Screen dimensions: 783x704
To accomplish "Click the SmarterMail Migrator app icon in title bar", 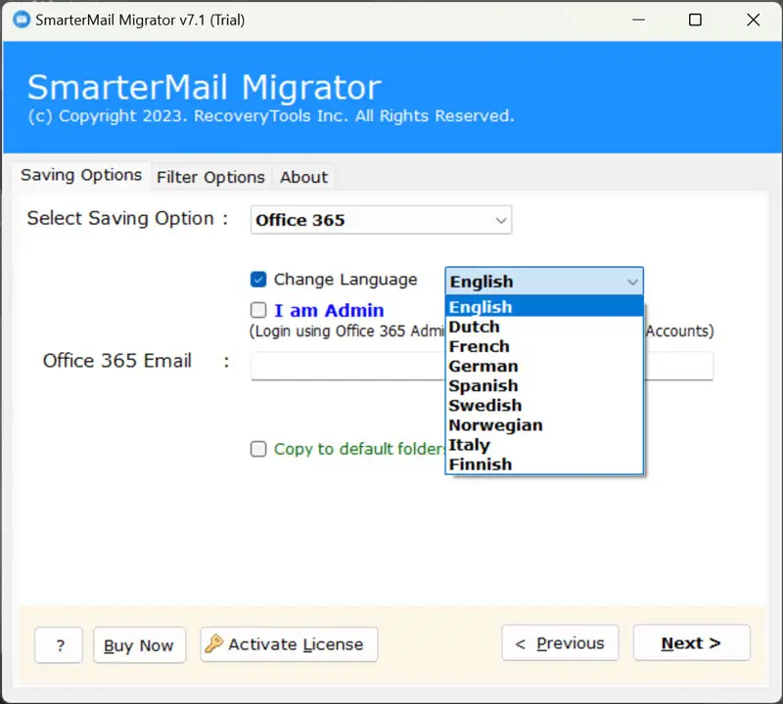I will (x=19, y=20).
